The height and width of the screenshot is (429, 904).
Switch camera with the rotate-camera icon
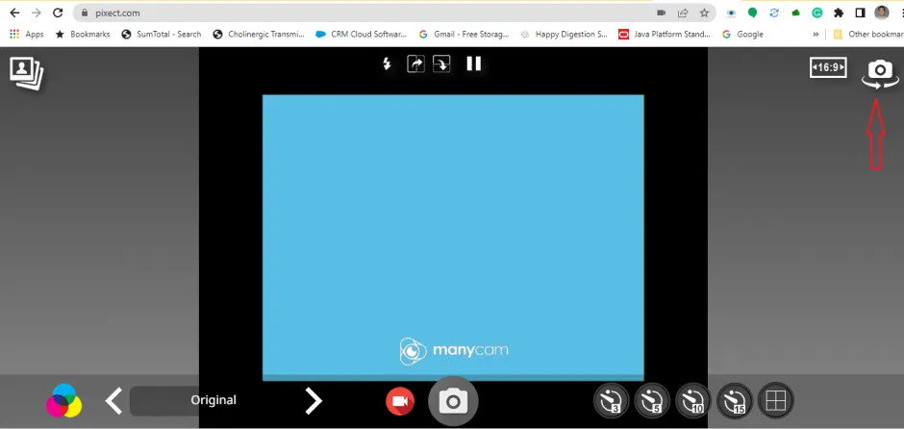880,75
